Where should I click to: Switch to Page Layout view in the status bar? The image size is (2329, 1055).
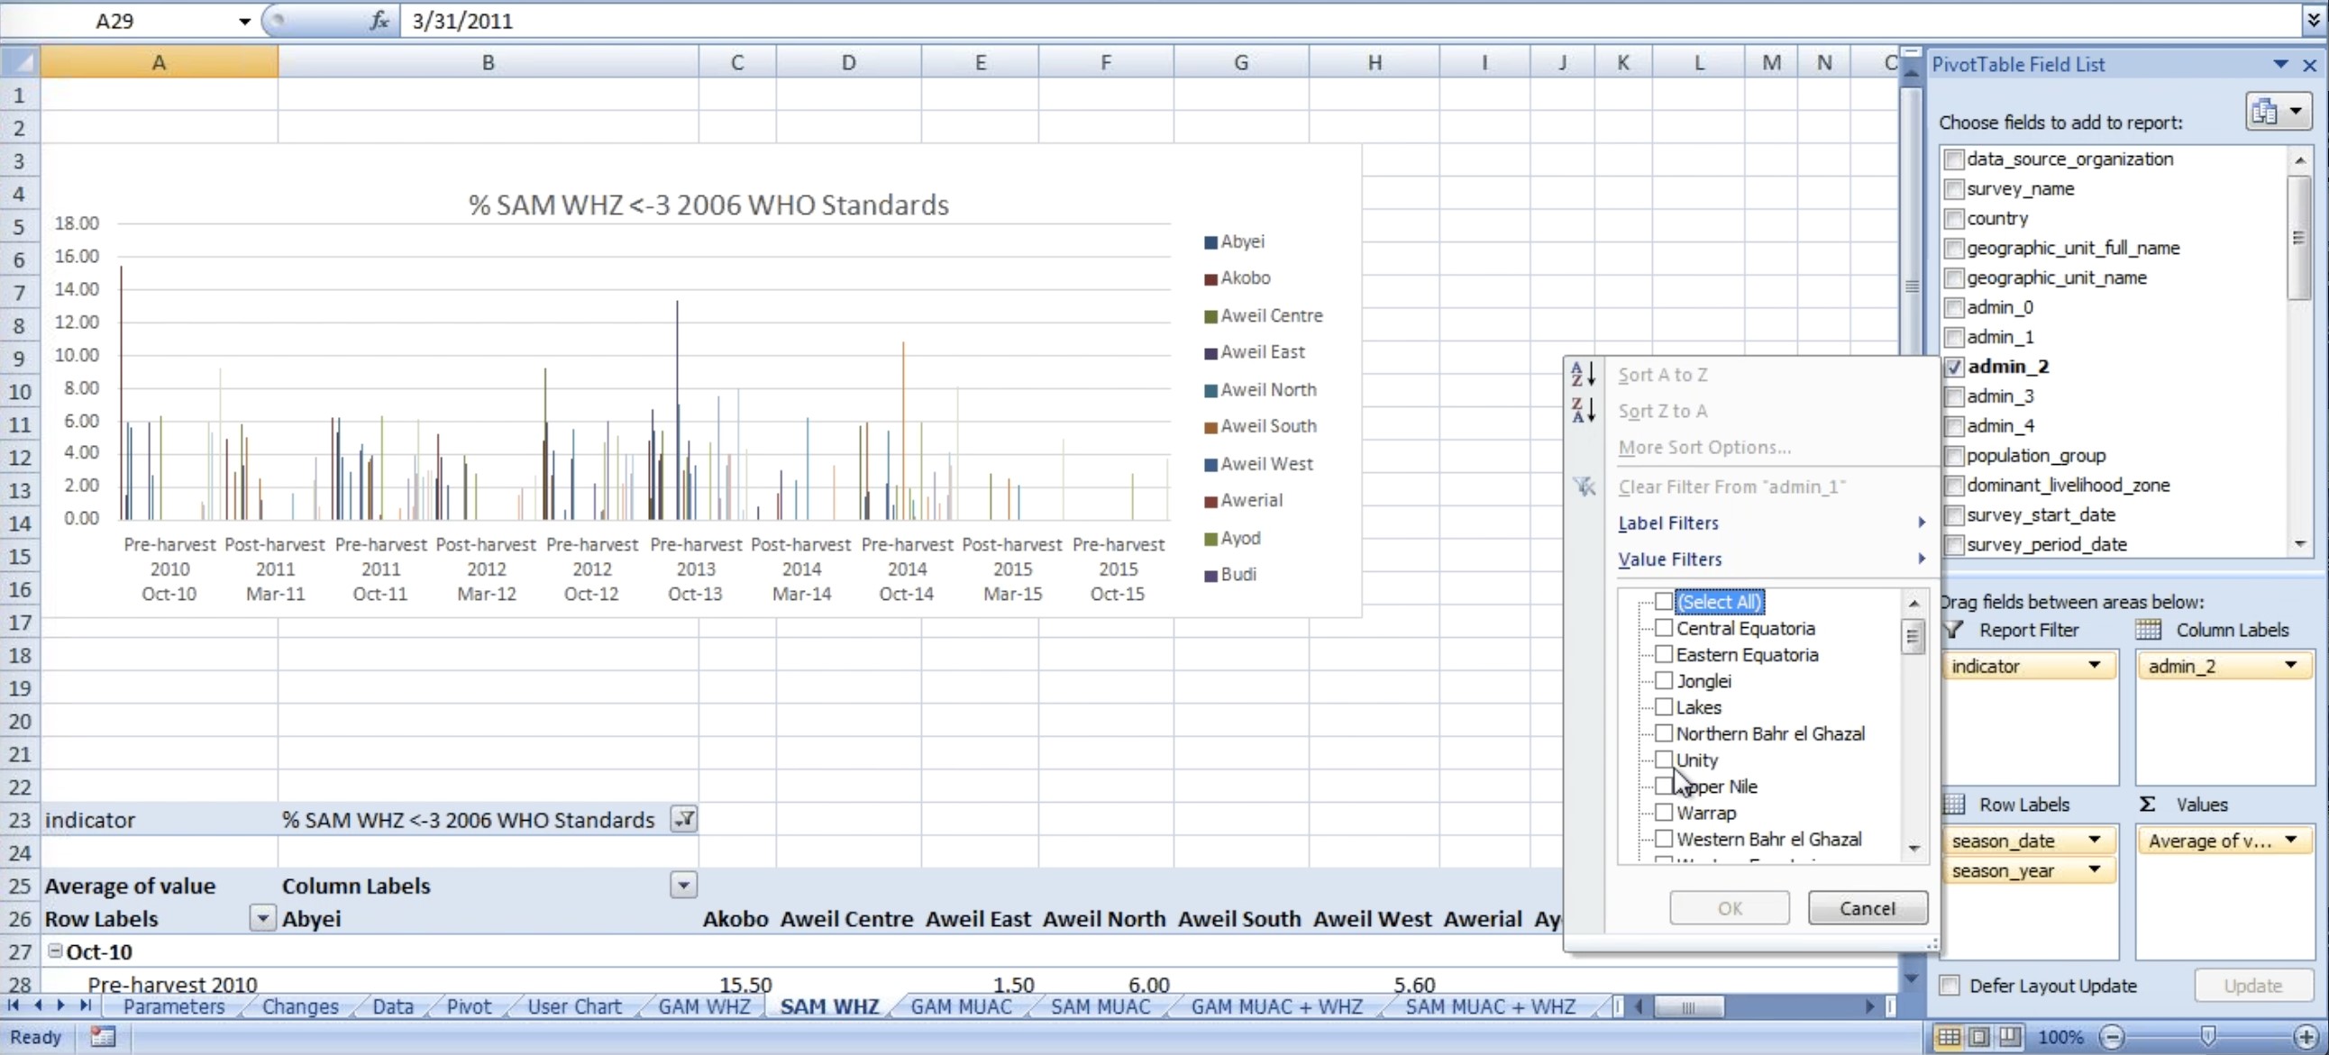tap(1978, 1037)
